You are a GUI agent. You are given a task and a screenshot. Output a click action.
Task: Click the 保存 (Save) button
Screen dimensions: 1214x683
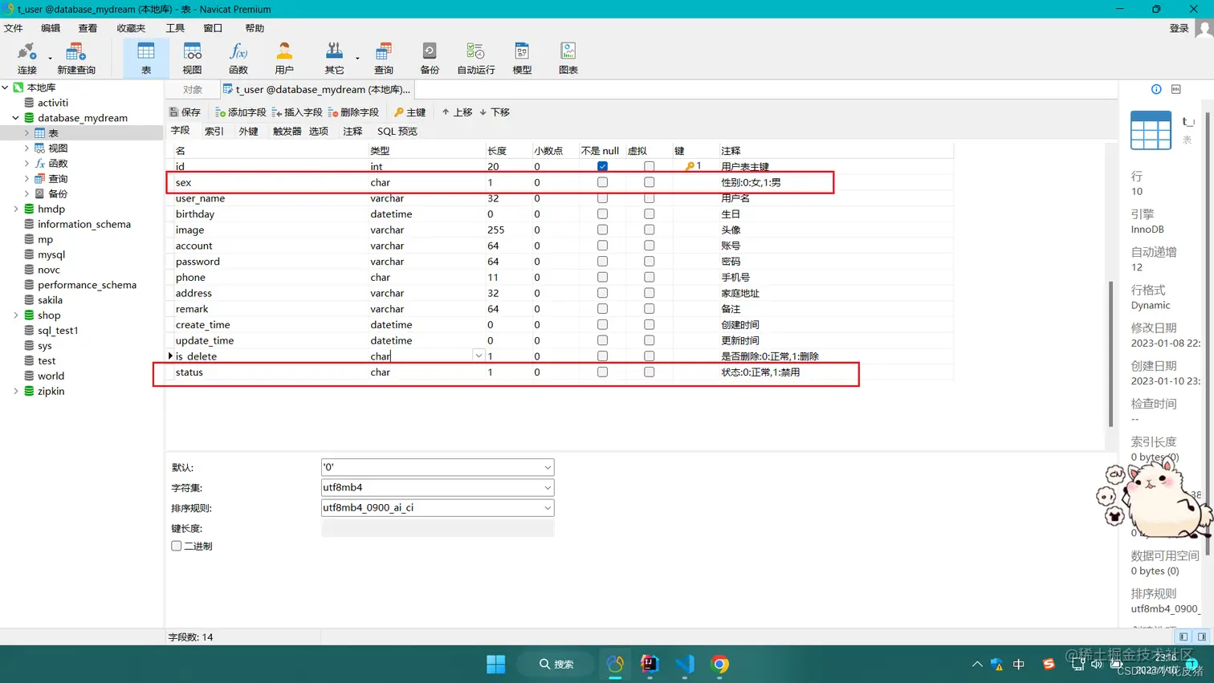185,112
